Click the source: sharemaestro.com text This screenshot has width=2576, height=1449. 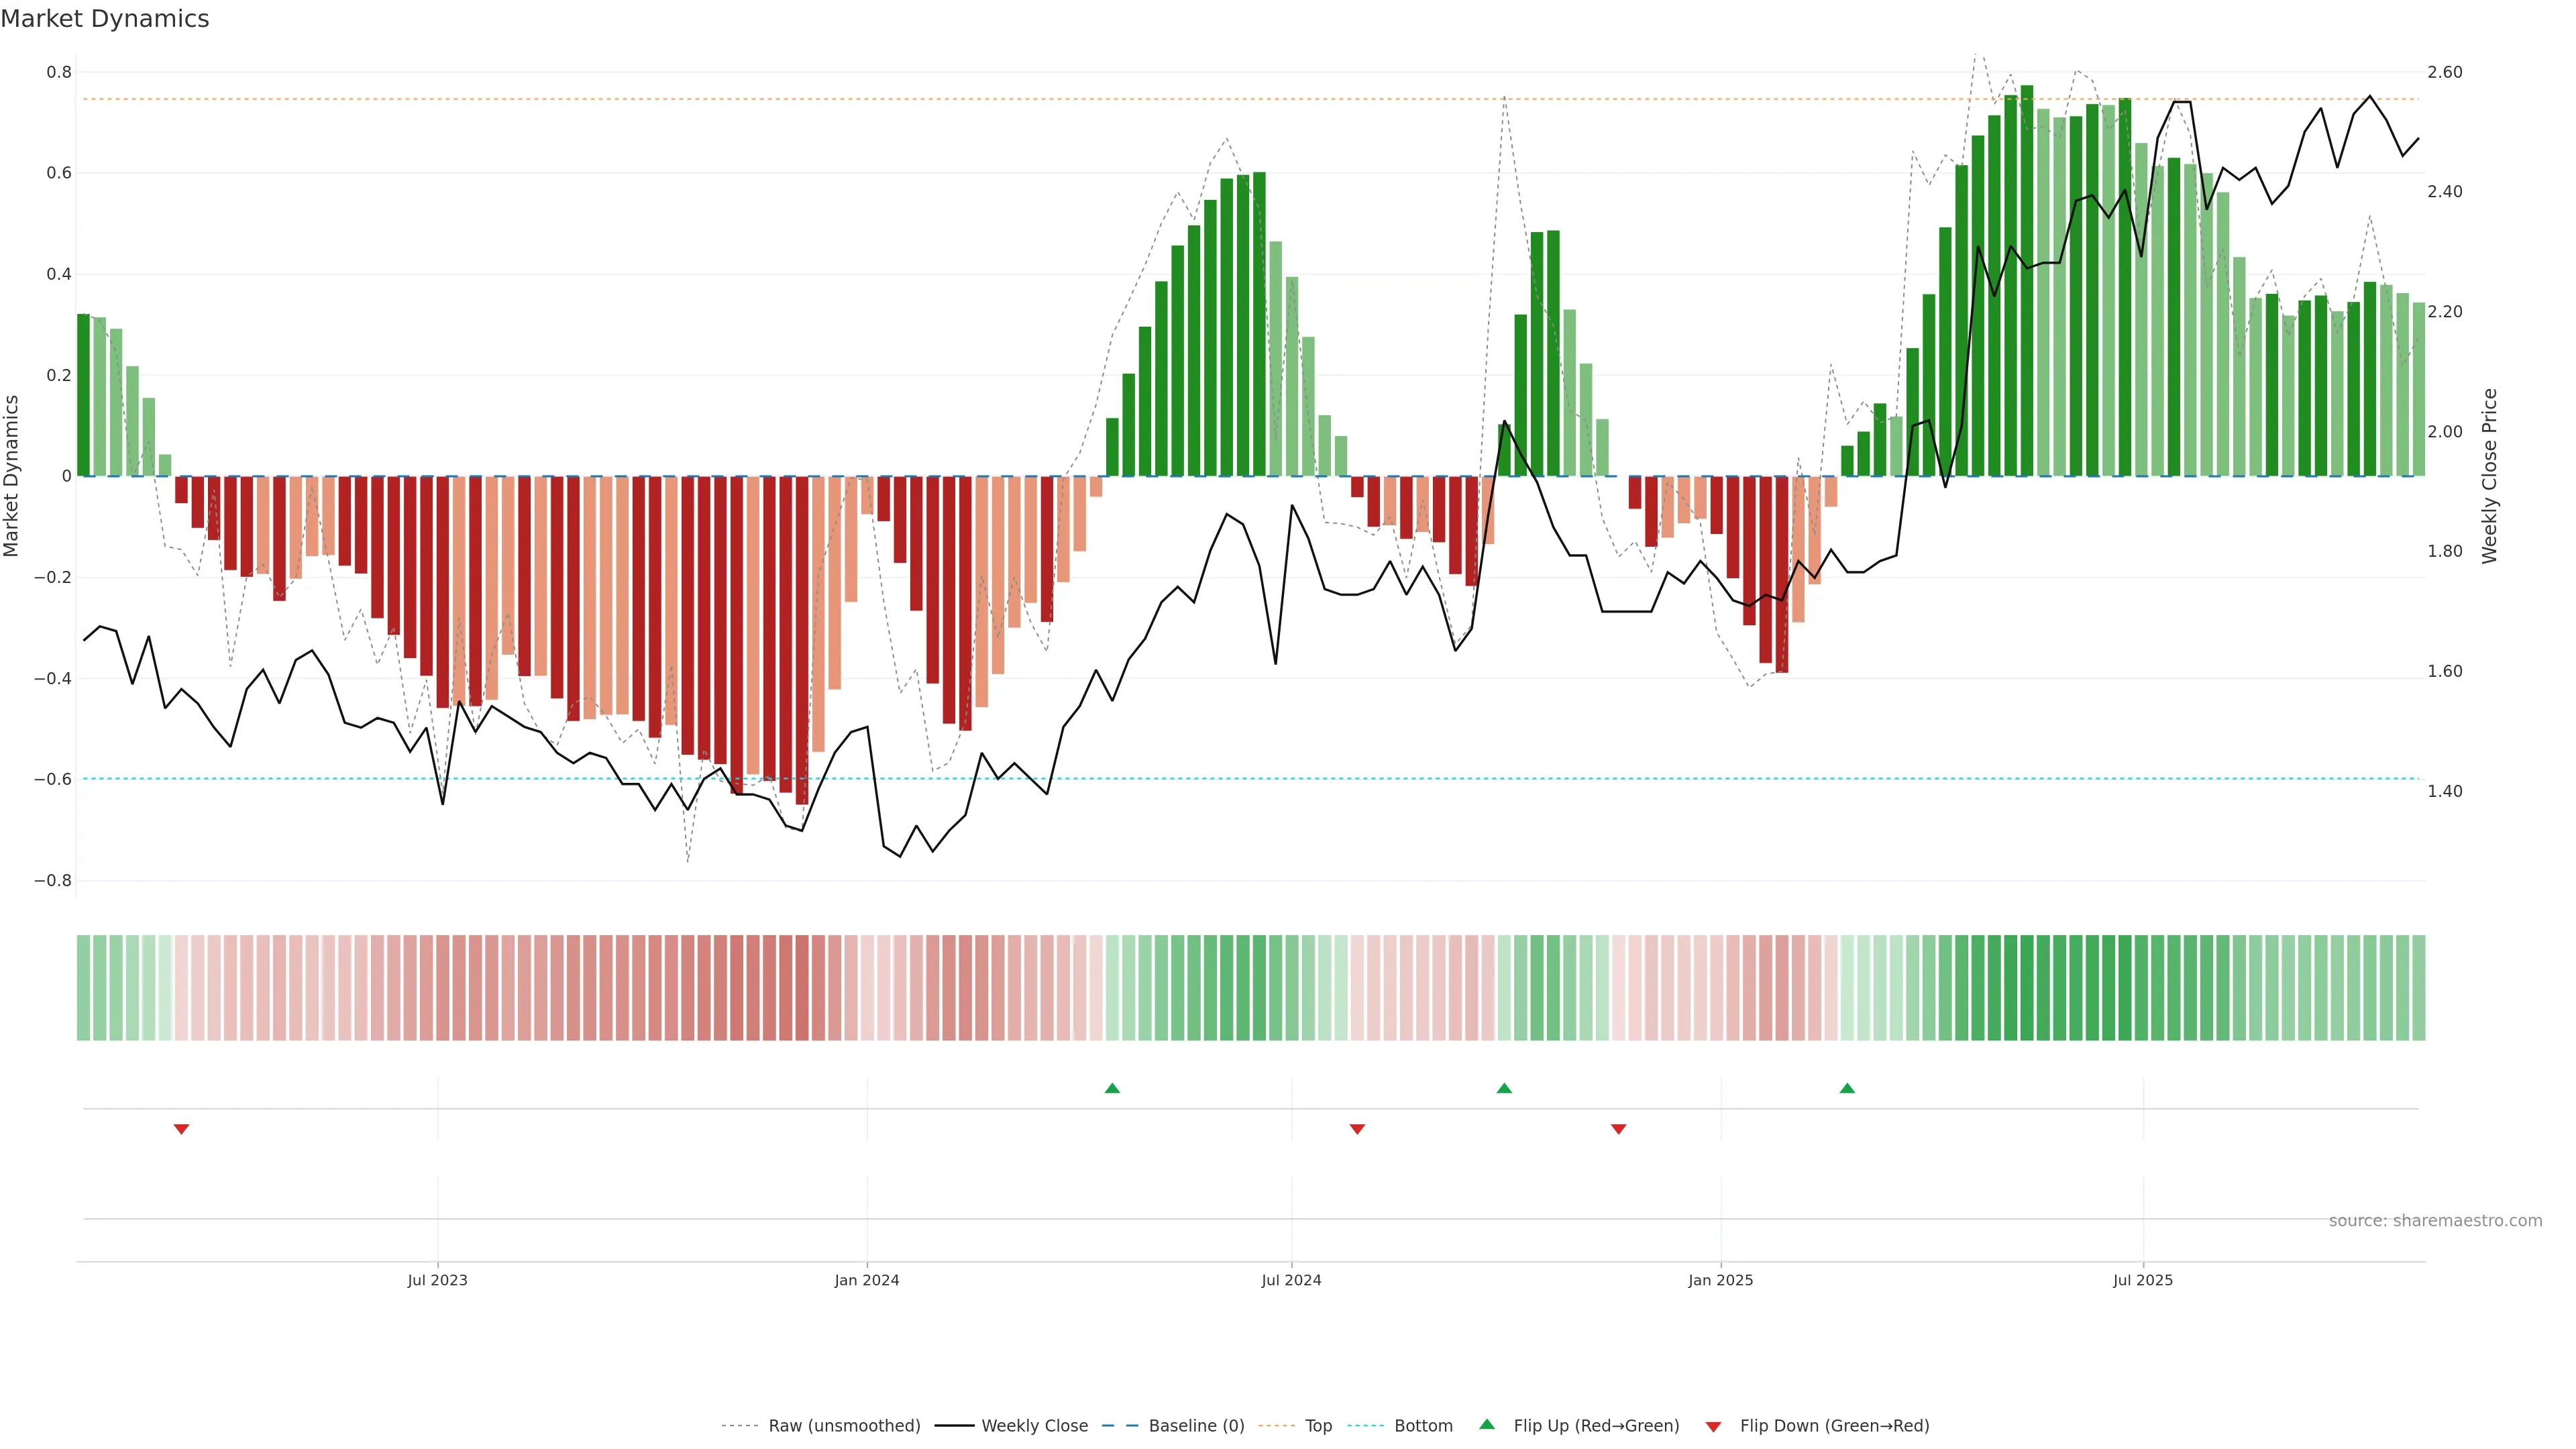pos(2435,1220)
